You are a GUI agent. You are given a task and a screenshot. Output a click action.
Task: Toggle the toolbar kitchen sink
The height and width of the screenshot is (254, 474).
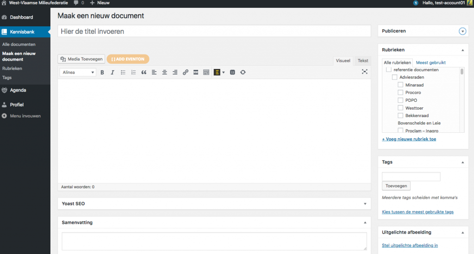point(206,73)
